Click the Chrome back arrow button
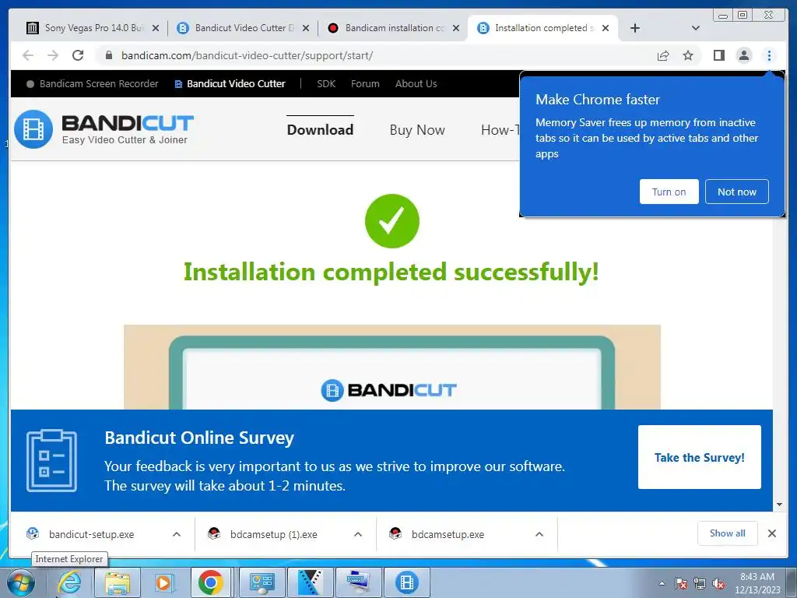 28,55
